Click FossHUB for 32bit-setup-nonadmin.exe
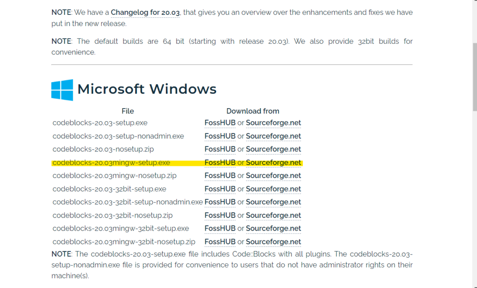This screenshot has width=477, height=288. pos(220,202)
